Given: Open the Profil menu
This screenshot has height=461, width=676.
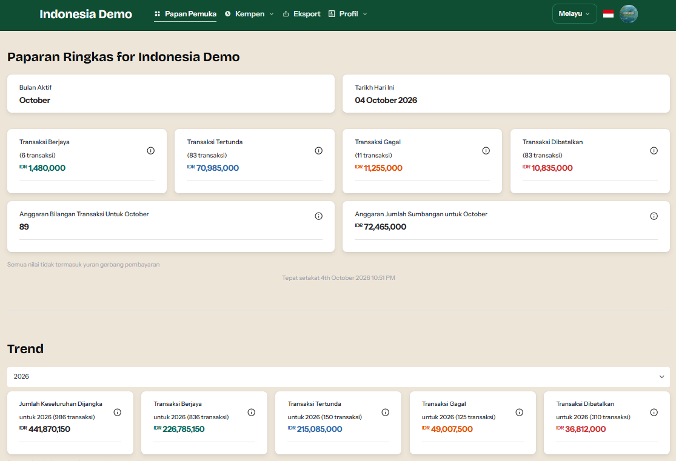Looking at the screenshot, I should pos(348,14).
